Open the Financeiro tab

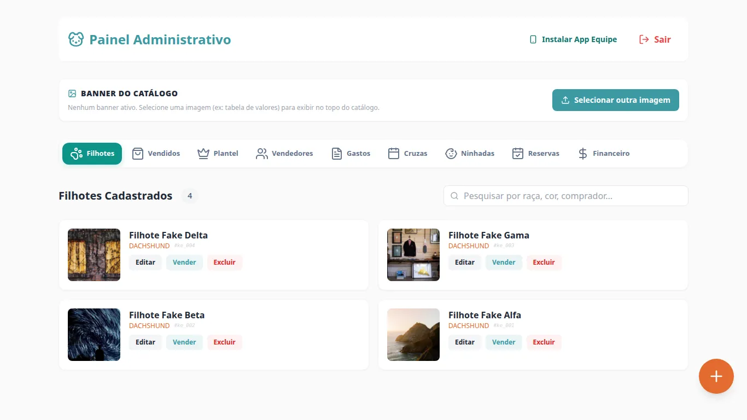604,154
